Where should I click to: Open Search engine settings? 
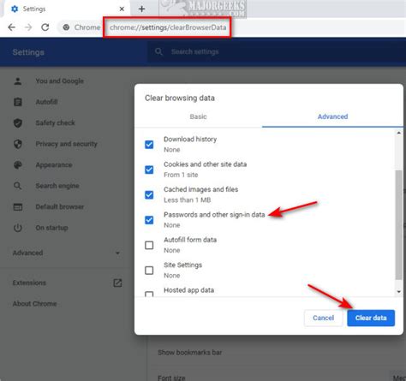(x=57, y=186)
